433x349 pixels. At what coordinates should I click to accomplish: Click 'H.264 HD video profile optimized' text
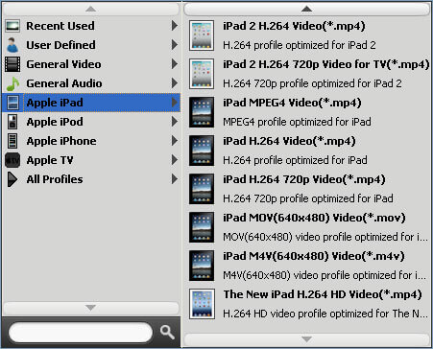(x=325, y=314)
